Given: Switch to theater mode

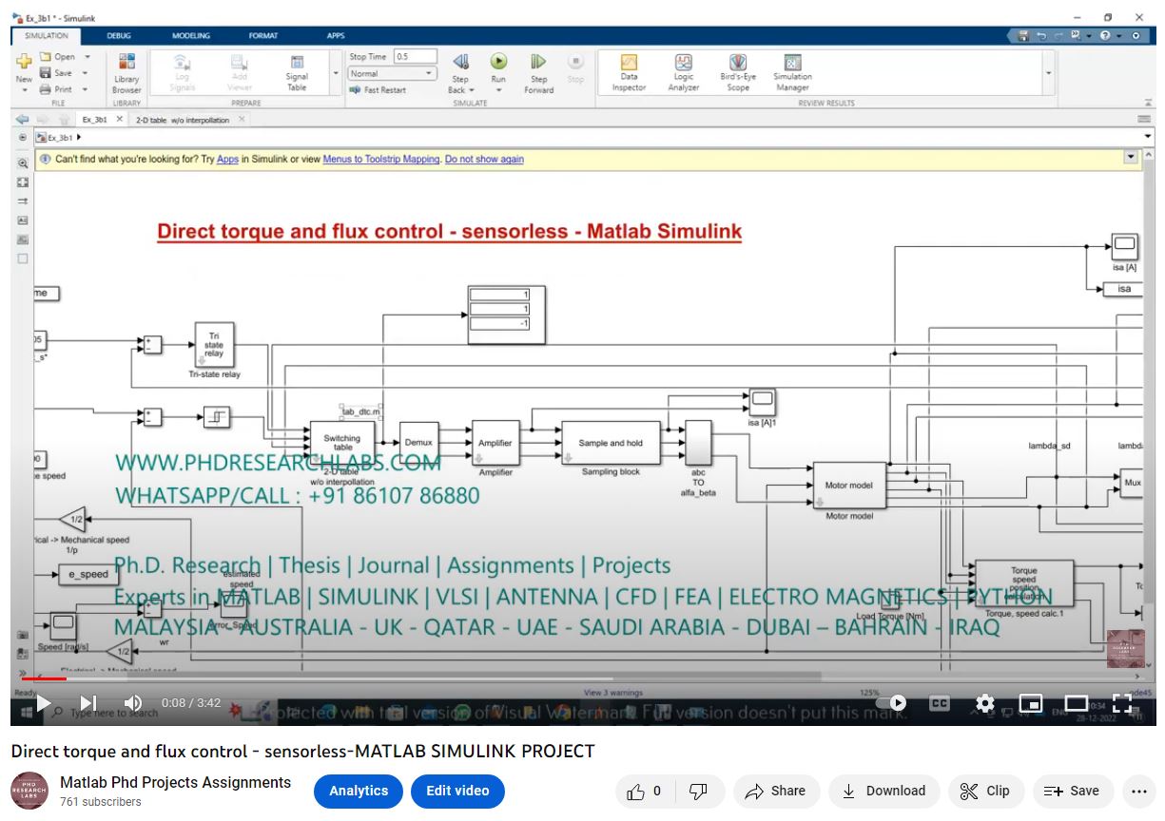Looking at the screenshot, I should click(1077, 703).
